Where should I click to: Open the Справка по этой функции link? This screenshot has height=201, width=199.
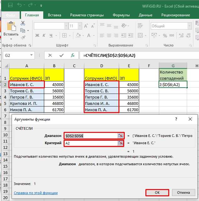[36, 193]
